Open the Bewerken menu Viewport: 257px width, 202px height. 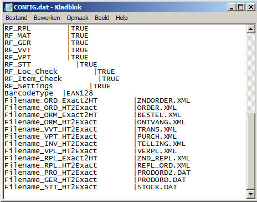(x=47, y=18)
